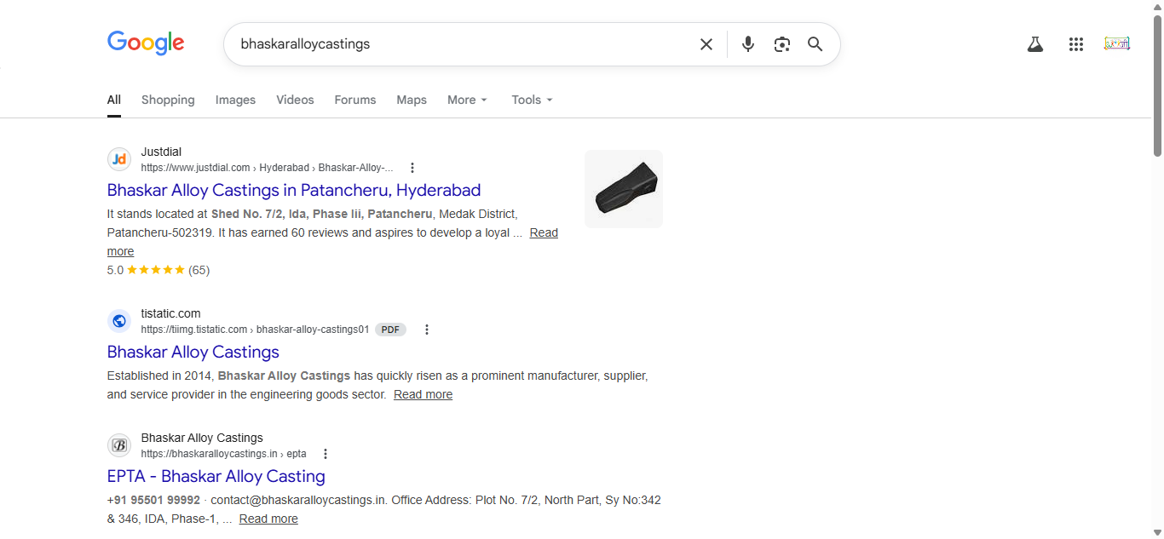Click the excavator tooth product thumbnail
The image size is (1164, 539).
coord(623,189)
